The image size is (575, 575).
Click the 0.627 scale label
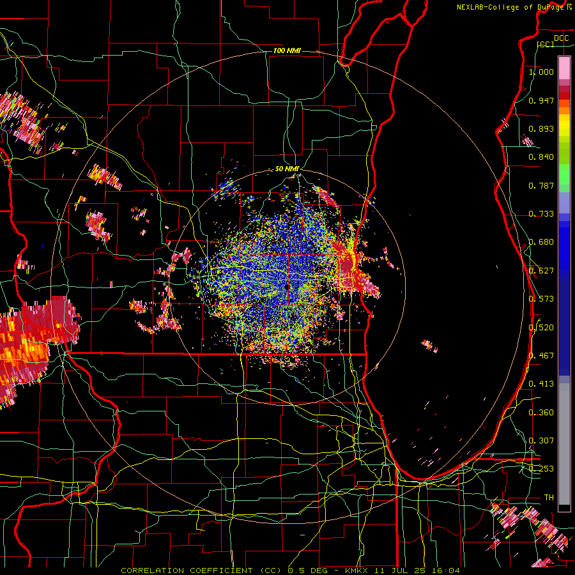(x=541, y=271)
